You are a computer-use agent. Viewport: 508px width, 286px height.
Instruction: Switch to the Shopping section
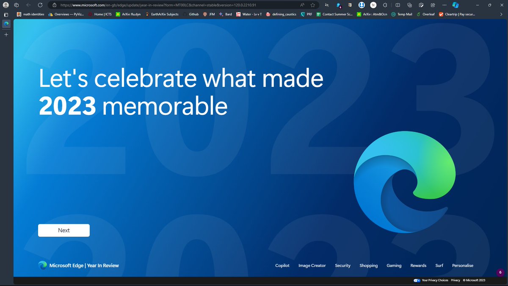coord(368,266)
